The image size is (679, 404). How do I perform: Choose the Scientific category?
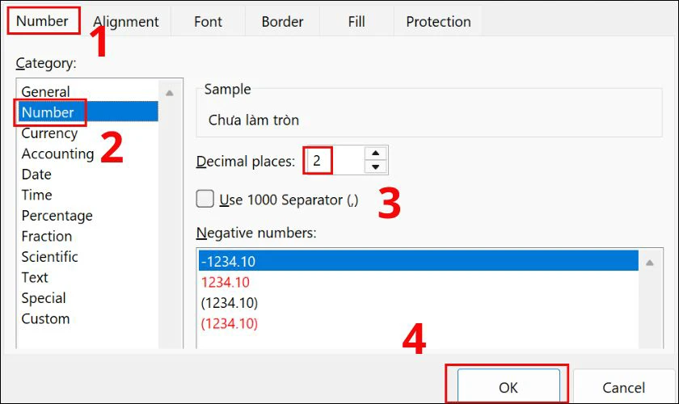88,256
